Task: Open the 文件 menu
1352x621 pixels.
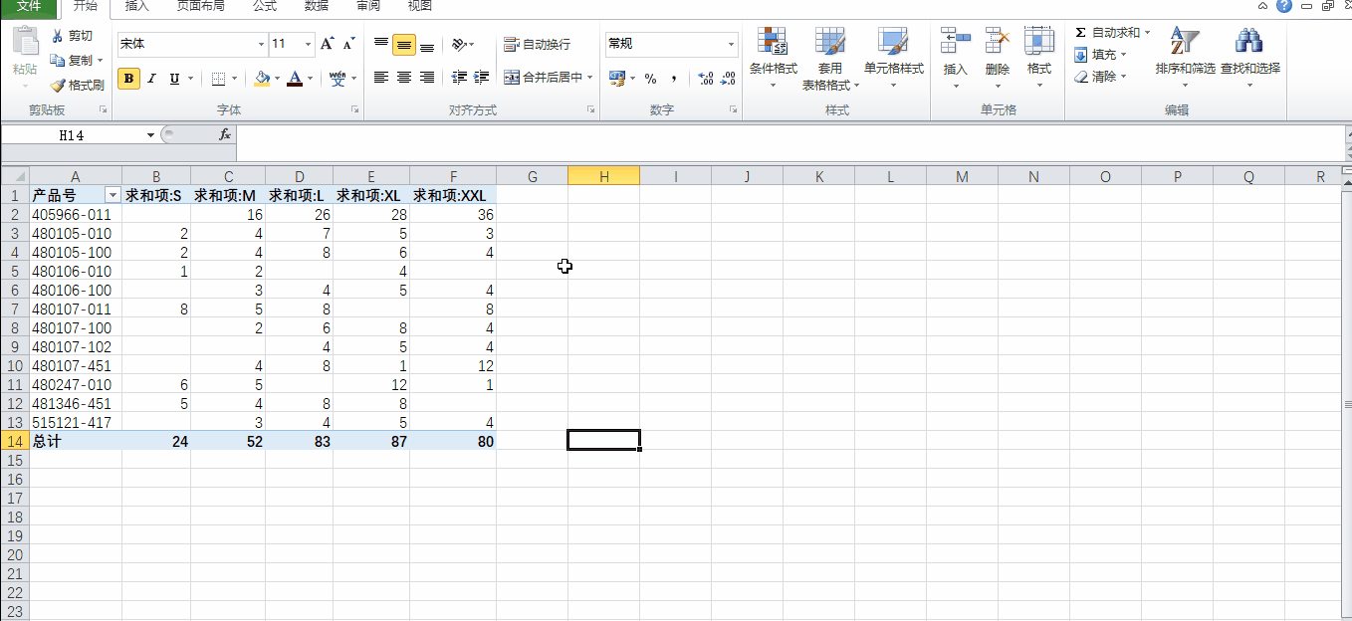Action: point(28,8)
